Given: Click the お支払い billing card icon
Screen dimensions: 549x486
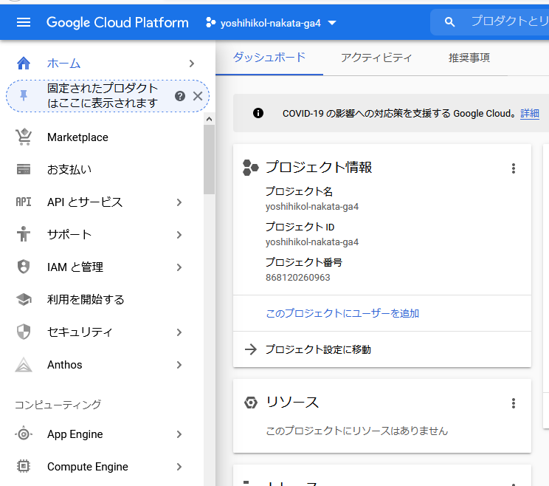Looking at the screenshot, I should tap(24, 169).
